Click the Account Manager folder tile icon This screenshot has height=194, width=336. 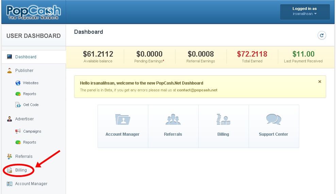click(122, 119)
